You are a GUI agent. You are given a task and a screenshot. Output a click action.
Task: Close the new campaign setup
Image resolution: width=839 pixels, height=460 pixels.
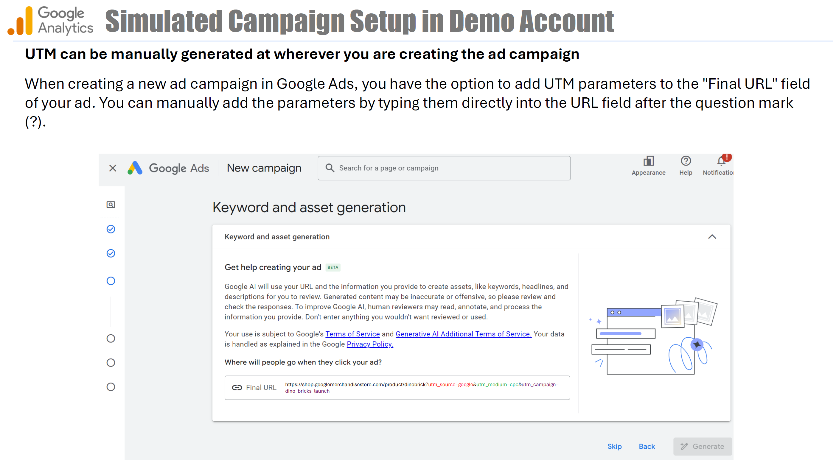[113, 168]
